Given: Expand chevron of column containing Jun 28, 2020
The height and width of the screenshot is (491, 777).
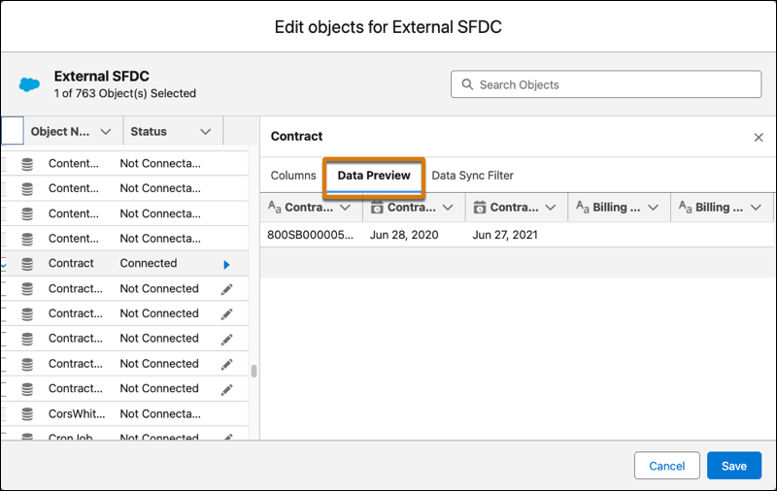Looking at the screenshot, I should tap(448, 208).
